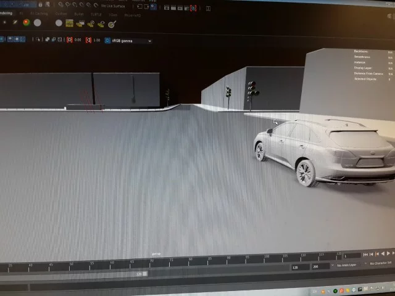Play the animation forwards
Screen dimensions: 395x296
click(x=388, y=253)
